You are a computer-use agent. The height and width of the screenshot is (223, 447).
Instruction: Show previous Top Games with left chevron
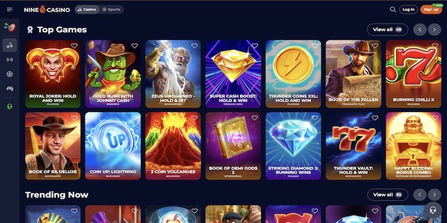click(x=420, y=30)
